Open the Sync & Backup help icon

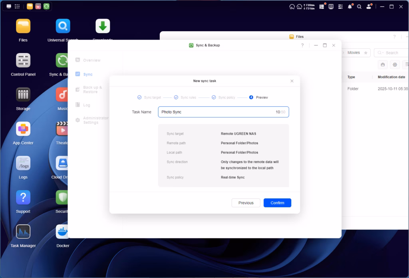click(x=302, y=46)
